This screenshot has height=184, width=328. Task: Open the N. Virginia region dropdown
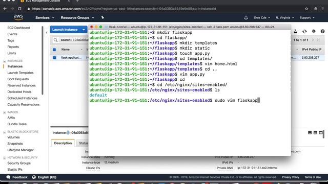pyautogui.click(x=285, y=18)
